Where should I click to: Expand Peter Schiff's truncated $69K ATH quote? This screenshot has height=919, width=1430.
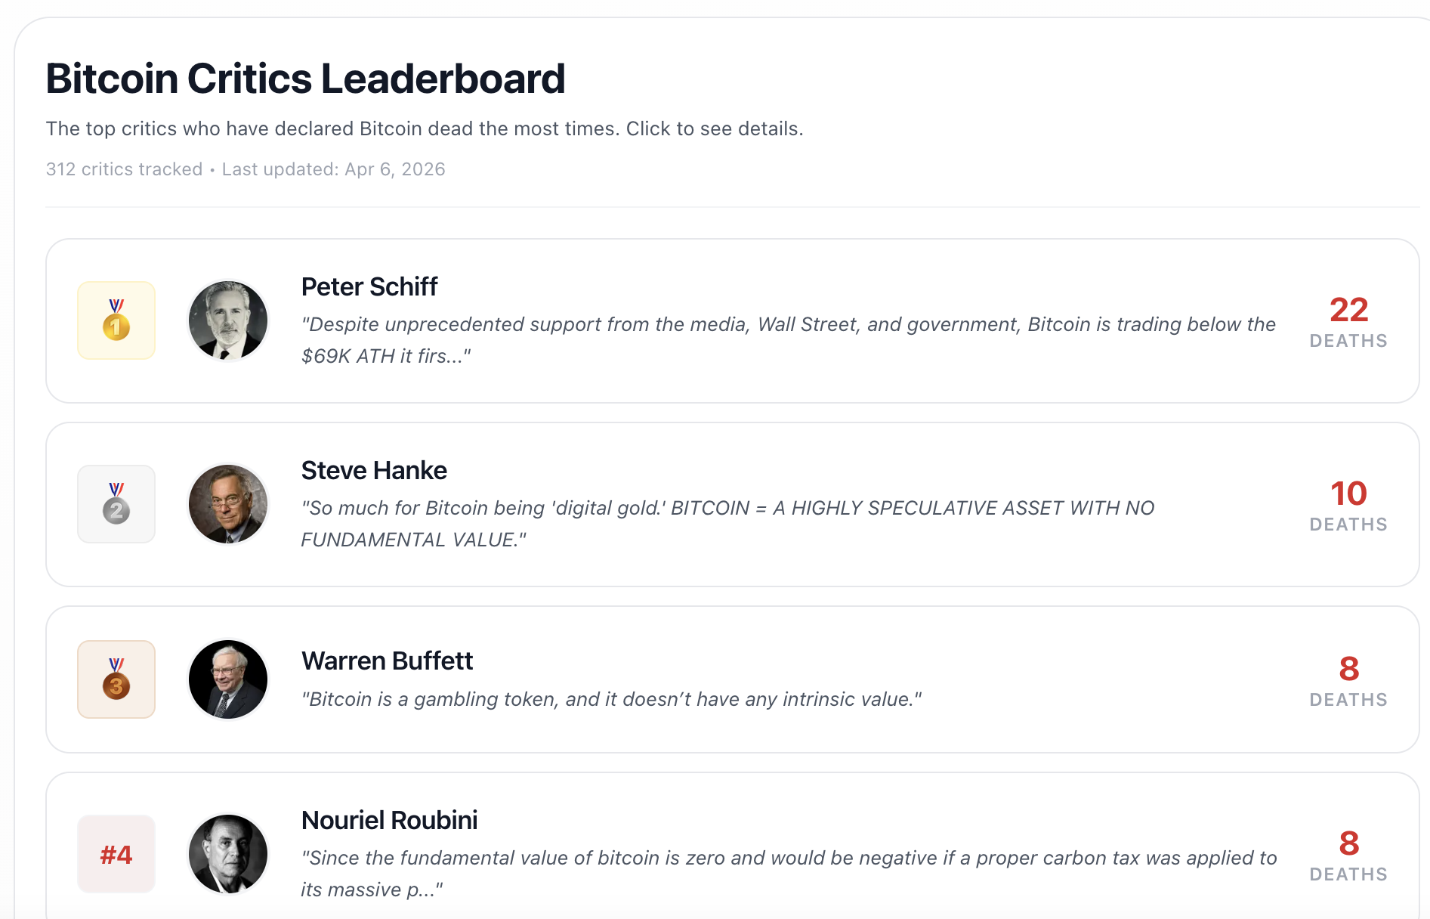788,340
